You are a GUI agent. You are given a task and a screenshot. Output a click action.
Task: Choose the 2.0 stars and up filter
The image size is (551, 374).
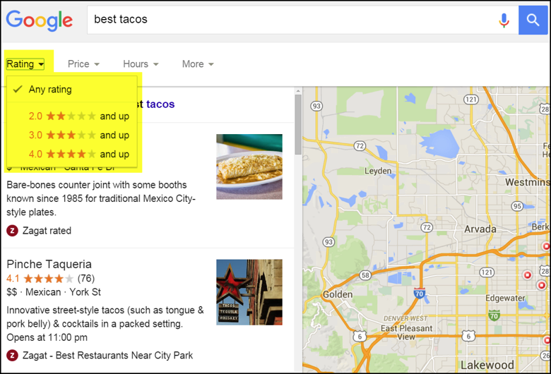78,116
